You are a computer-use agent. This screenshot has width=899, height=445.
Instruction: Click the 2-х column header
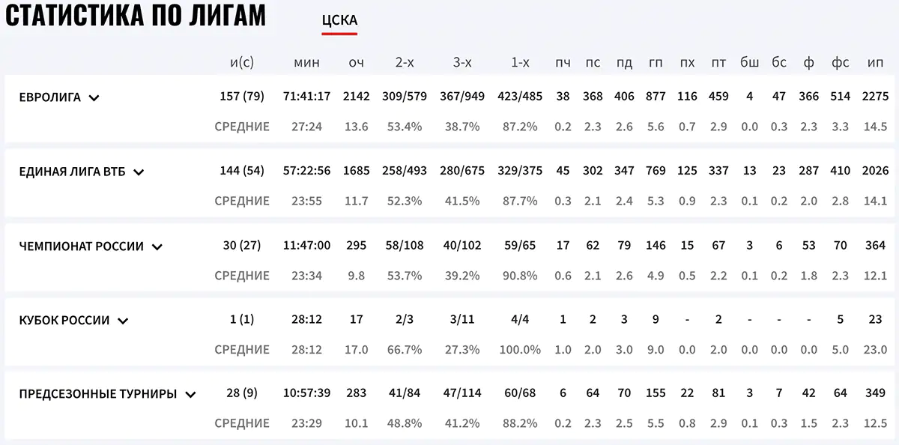tap(405, 62)
